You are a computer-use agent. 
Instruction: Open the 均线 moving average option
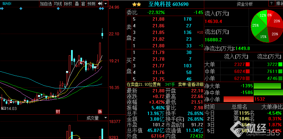pos(58,3)
